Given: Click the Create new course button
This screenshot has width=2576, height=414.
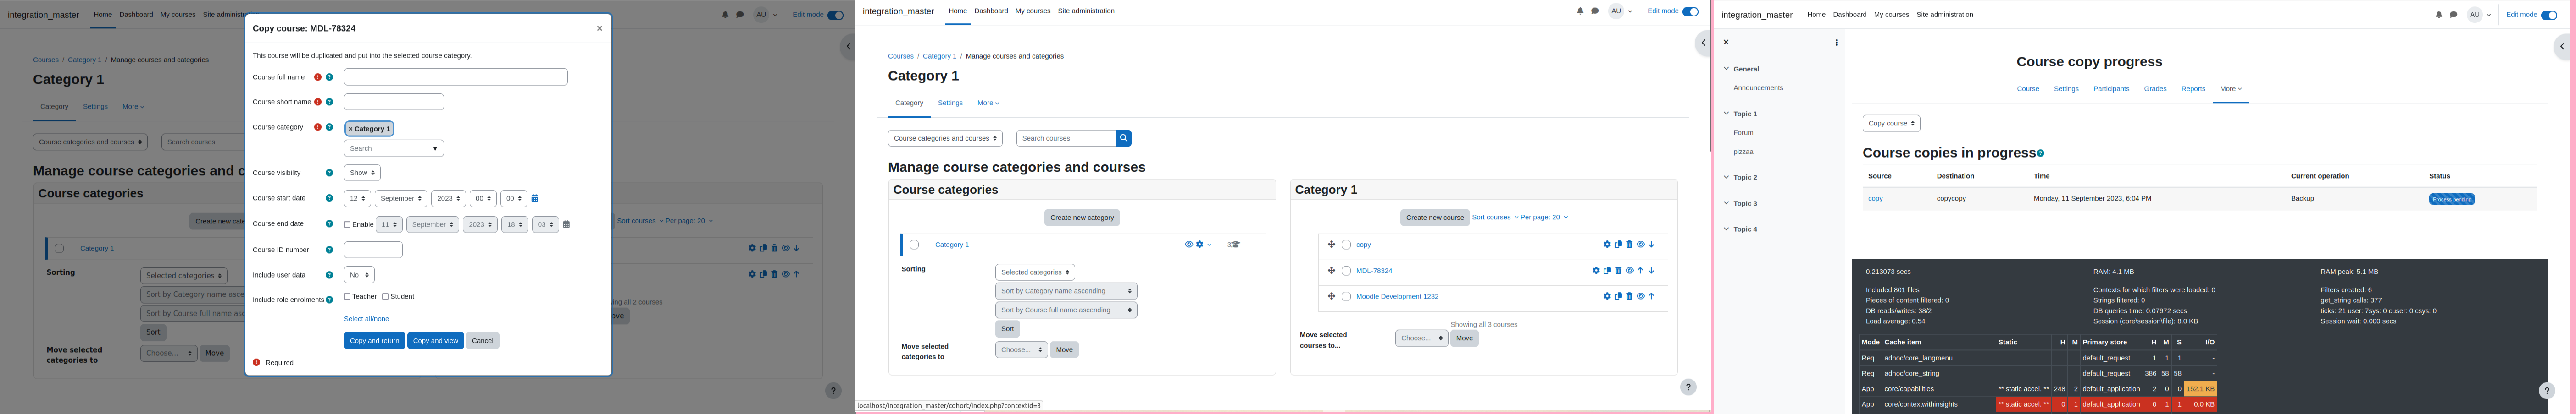Looking at the screenshot, I should (x=1435, y=218).
